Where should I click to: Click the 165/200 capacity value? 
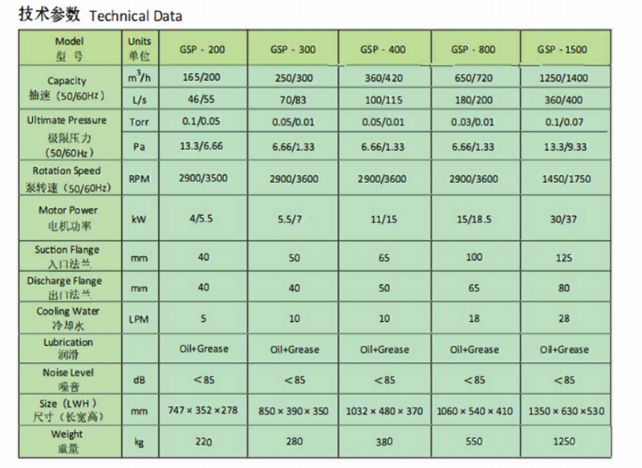(x=203, y=77)
